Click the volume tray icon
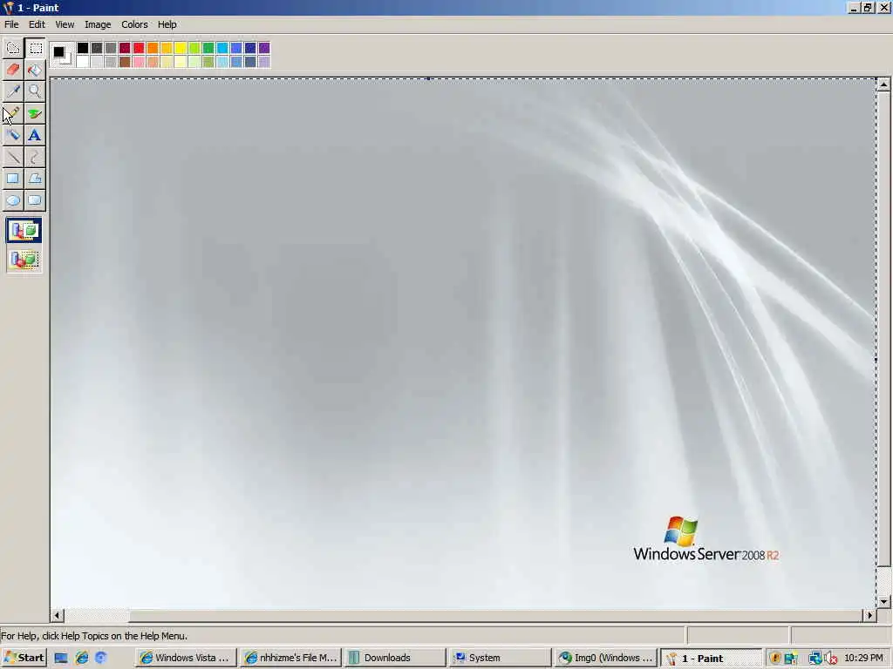Viewport: 893px width, 669px height. coord(830,659)
